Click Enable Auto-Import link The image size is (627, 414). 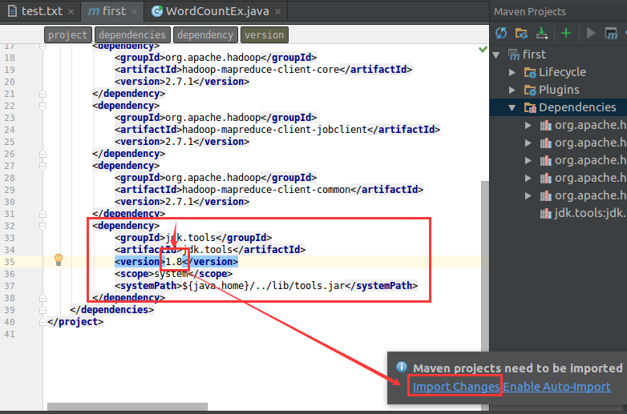point(557,387)
